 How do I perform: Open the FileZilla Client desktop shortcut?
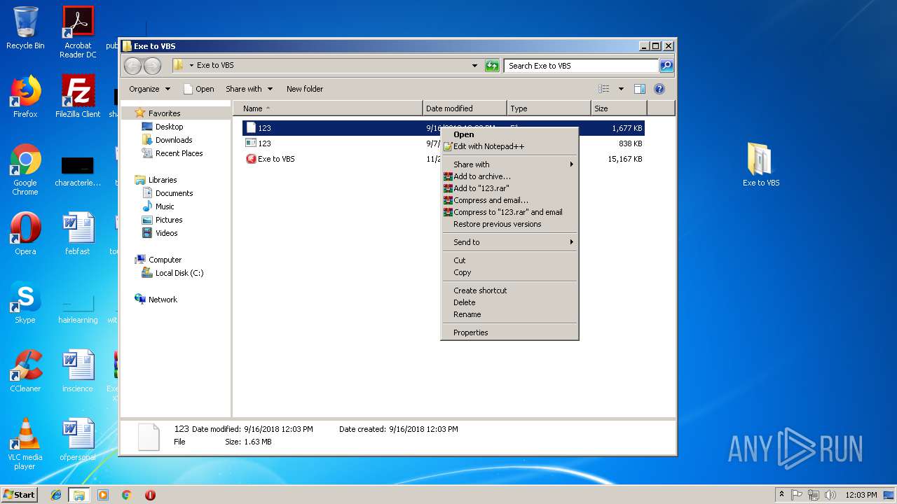pos(78,97)
